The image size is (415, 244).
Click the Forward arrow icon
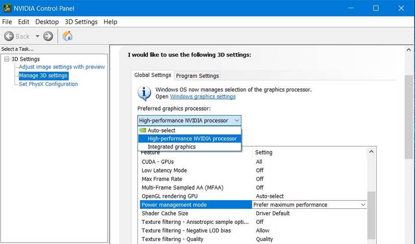coord(48,36)
